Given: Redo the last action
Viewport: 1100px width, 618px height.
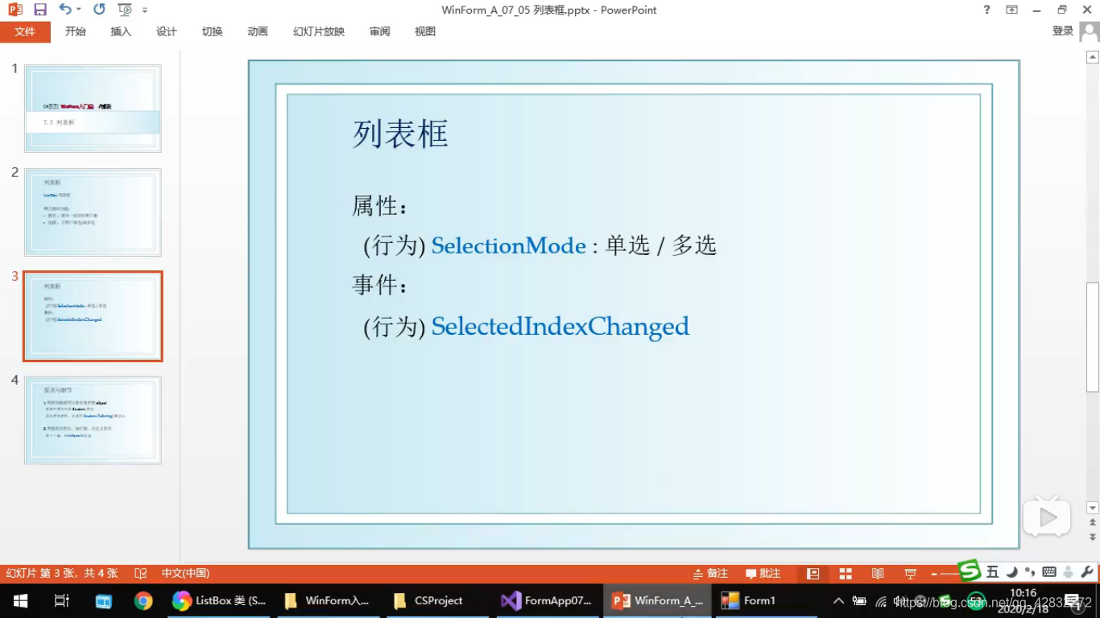Looking at the screenshot, I should click(99, 10).
